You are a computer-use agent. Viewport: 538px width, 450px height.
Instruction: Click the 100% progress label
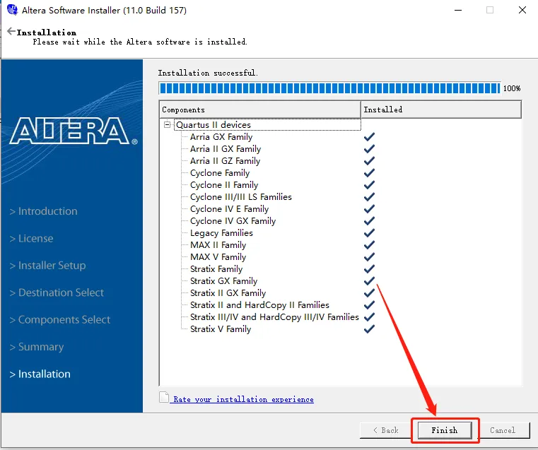click(512, 88)
